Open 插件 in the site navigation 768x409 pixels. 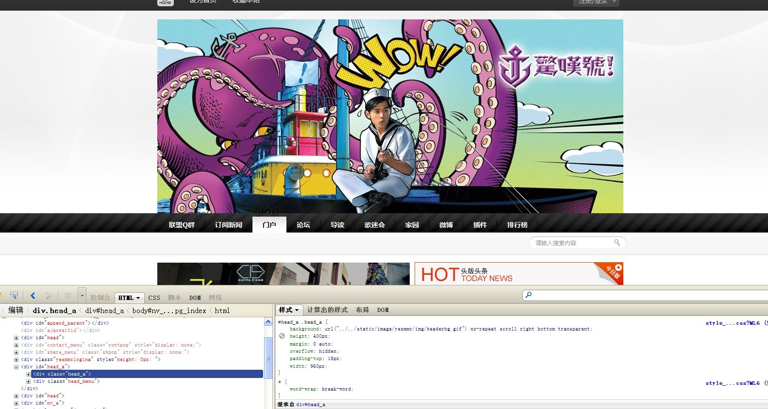point(480,225)
